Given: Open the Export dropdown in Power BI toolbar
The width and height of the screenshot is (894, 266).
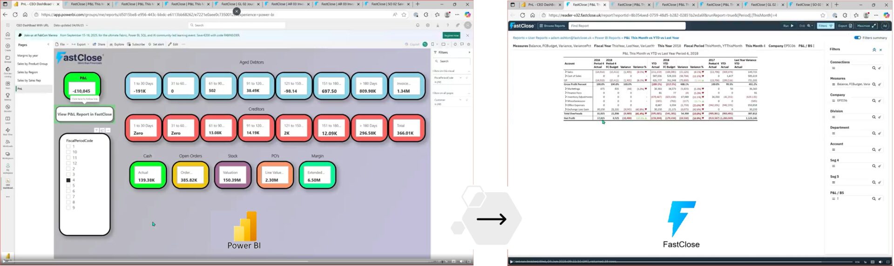Looking at the screenshot, I should 80,44.
